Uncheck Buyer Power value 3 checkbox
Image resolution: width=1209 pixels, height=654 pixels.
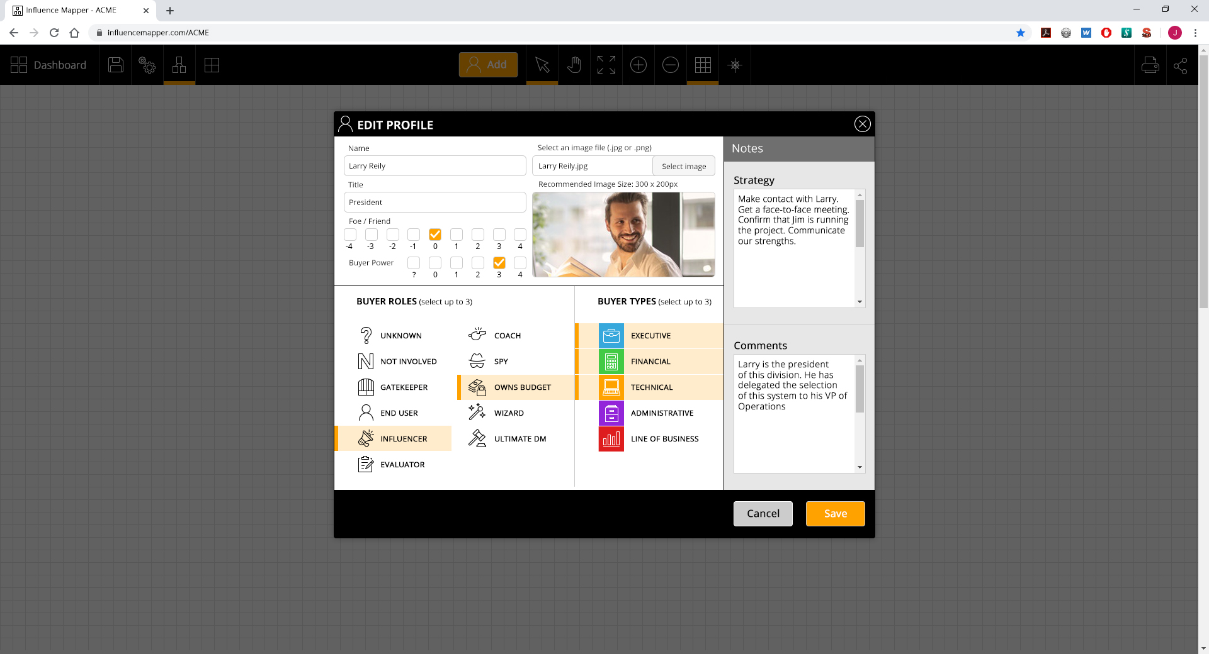click(x=499, y=263)
